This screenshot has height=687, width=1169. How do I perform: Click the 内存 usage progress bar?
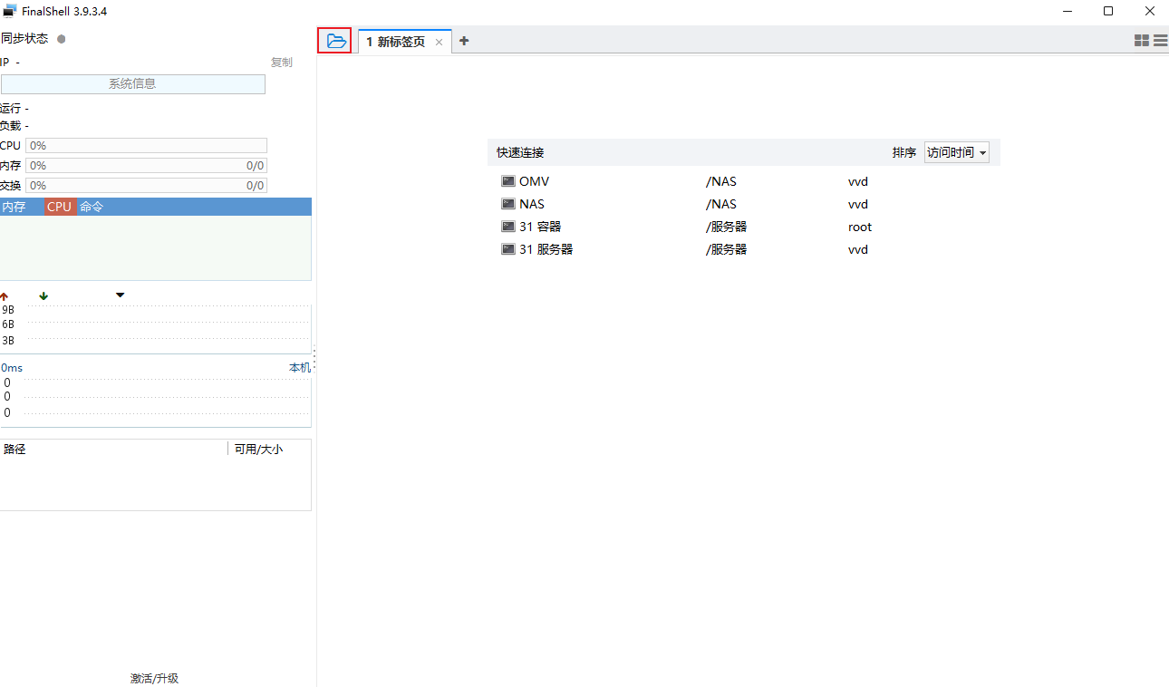pos(146,165)
